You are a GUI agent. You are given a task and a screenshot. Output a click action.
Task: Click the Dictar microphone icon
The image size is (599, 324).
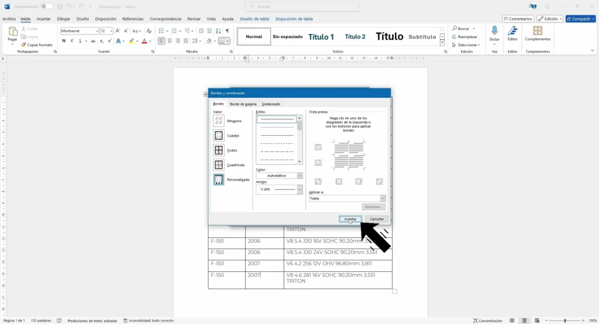click(x=494, y=32)
